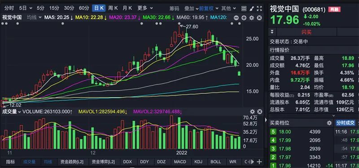
Task: Select the WR indicator button
Action: (232, 162)
